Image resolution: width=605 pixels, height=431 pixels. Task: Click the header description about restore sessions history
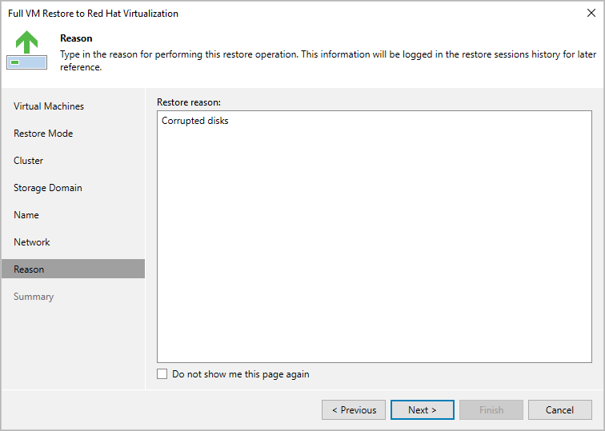tap(328, 61)
